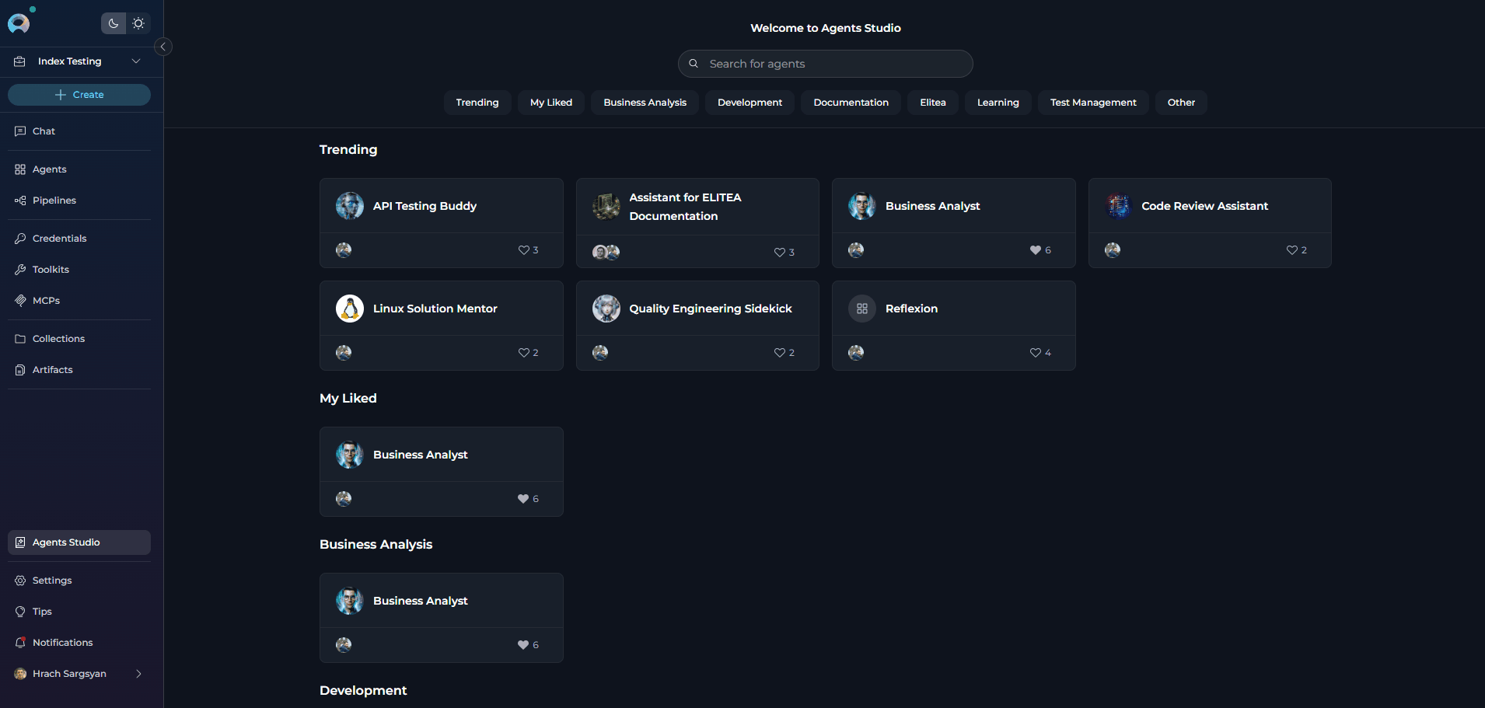This screenshot has width=1485, height=708.
Task: Enable dark mode with the moon toggle
Action: pos(113,23)
